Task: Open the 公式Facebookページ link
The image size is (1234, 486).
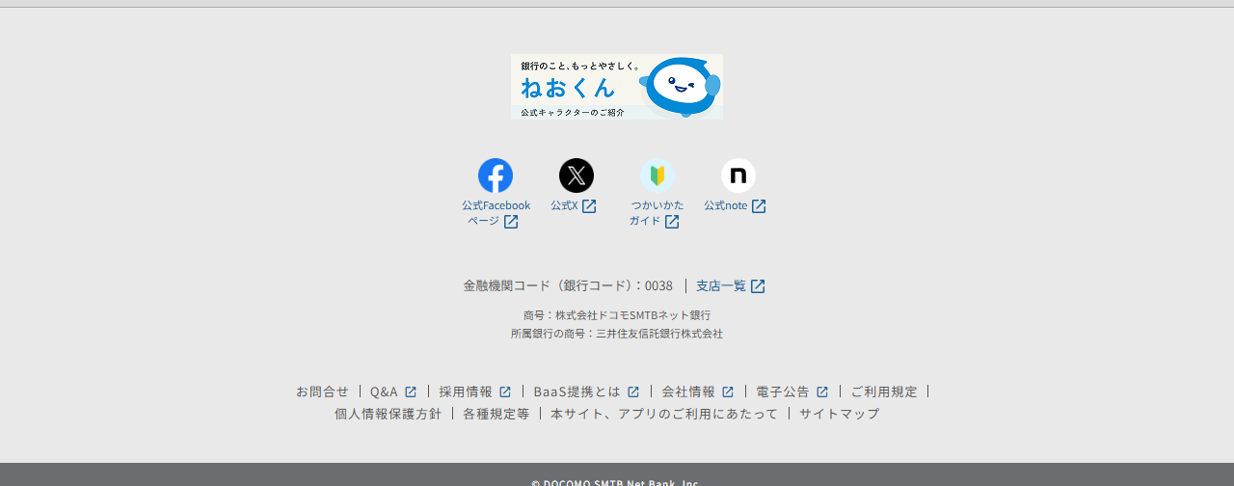Action: coord(496,213)
